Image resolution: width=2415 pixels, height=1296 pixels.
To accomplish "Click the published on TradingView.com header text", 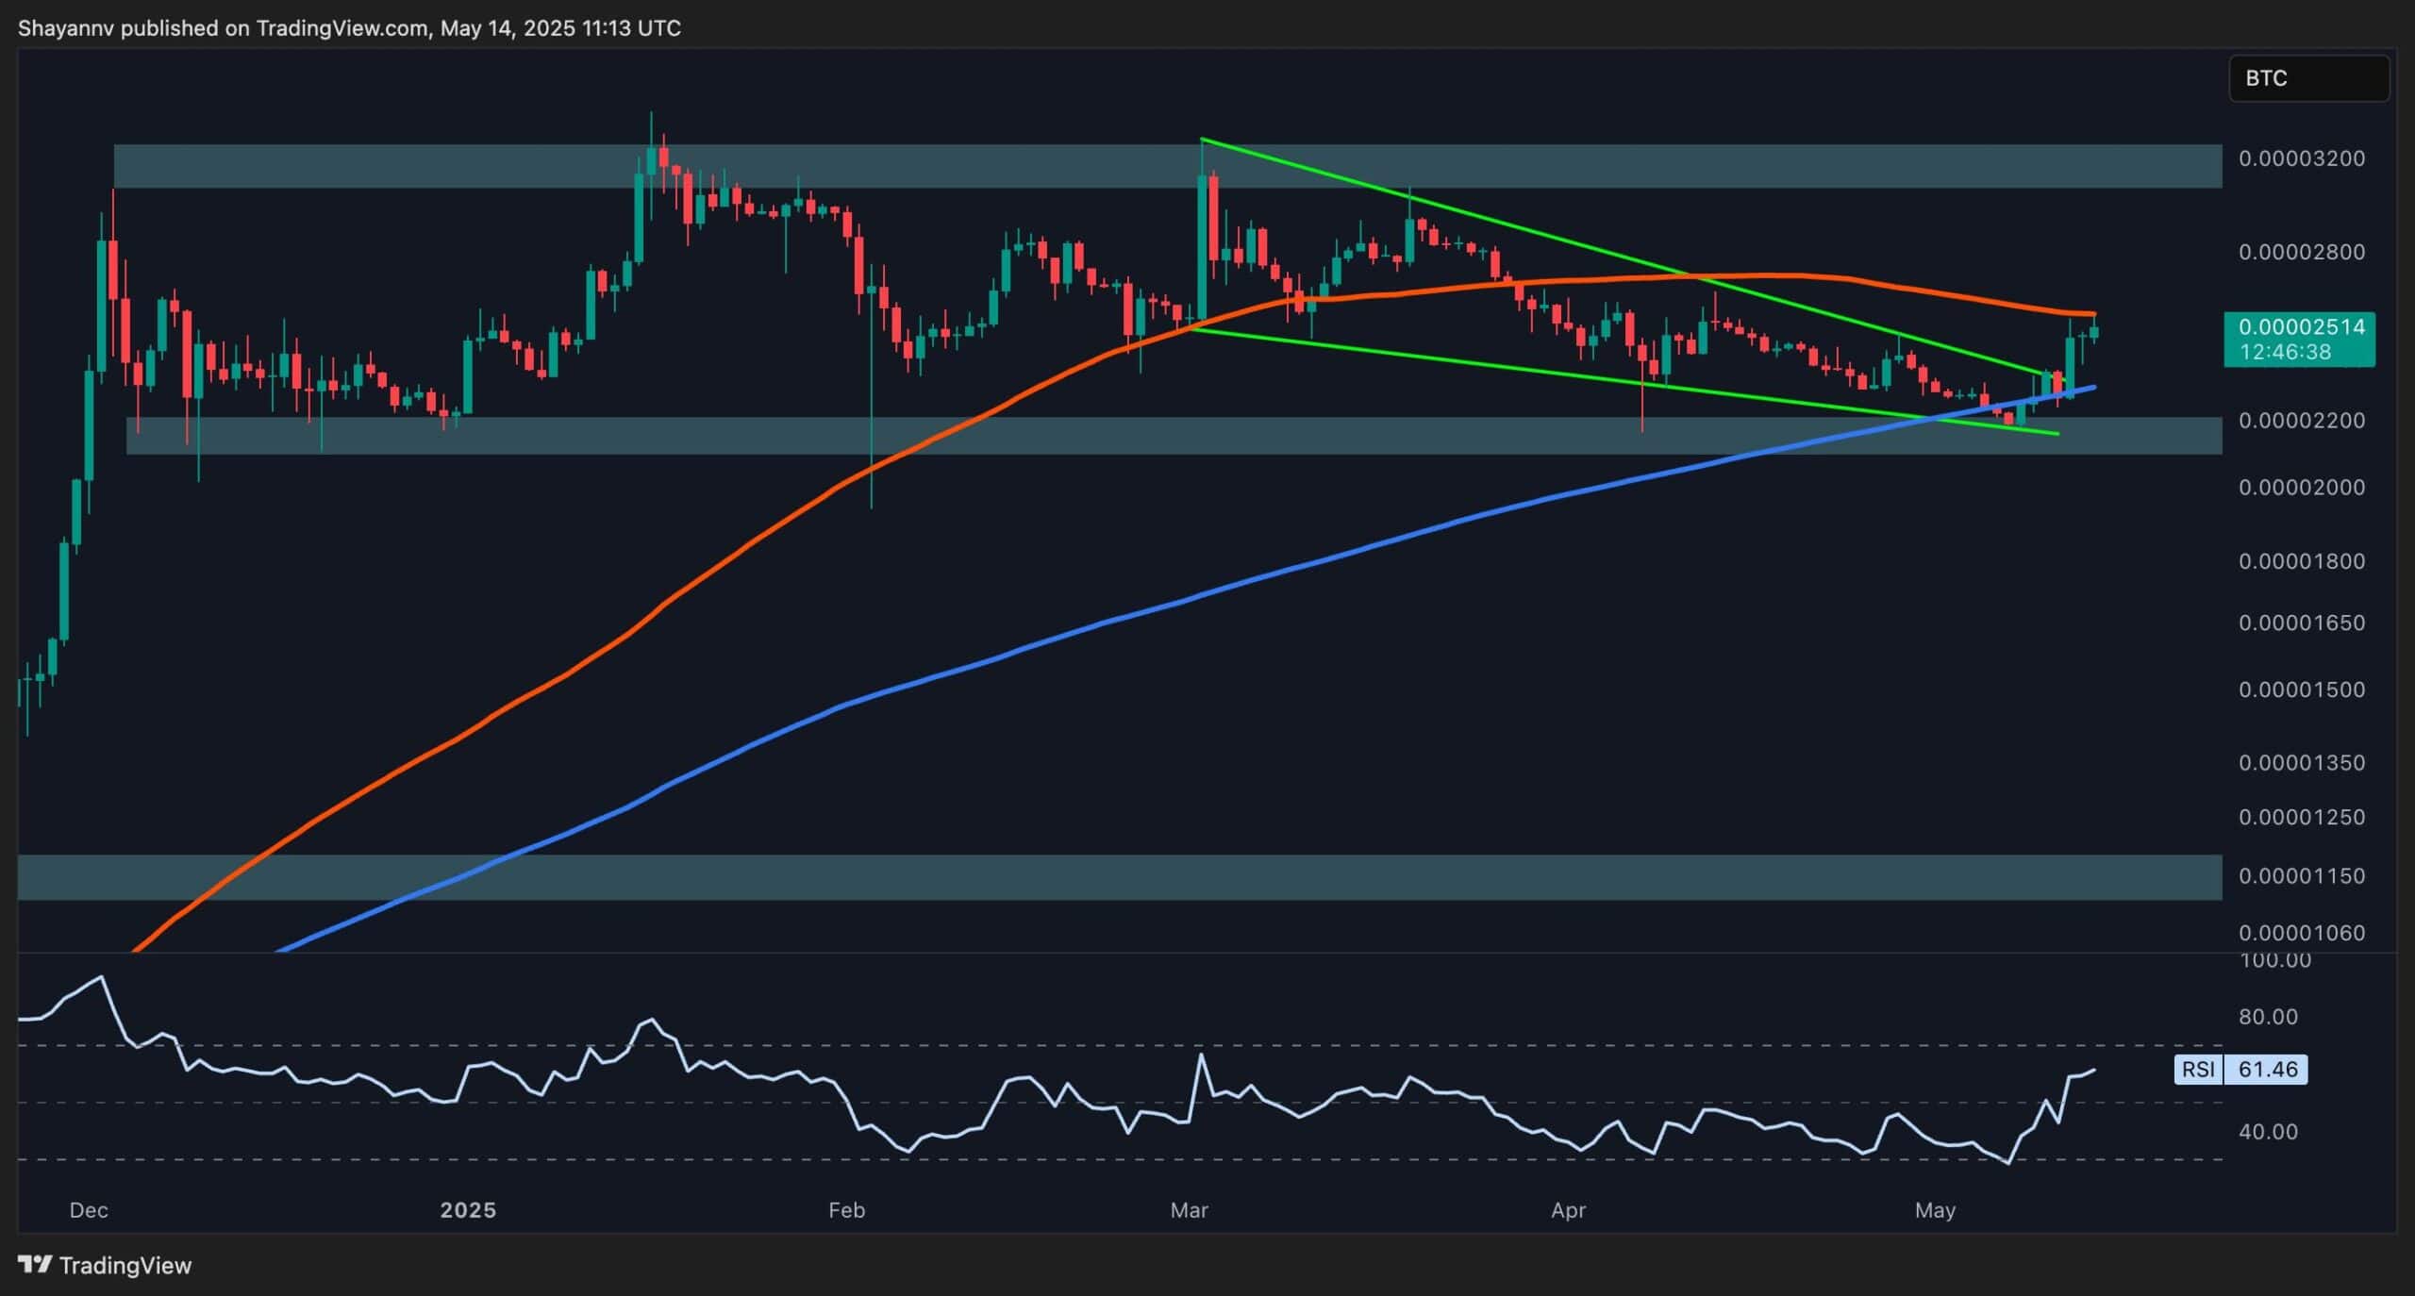I will pyautogui.click(x=349, y=28).
